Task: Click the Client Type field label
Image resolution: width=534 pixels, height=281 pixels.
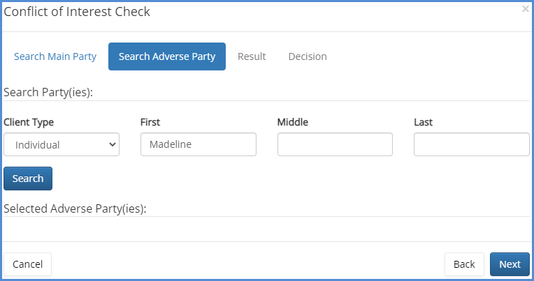Action: click(x=29, y=122)
